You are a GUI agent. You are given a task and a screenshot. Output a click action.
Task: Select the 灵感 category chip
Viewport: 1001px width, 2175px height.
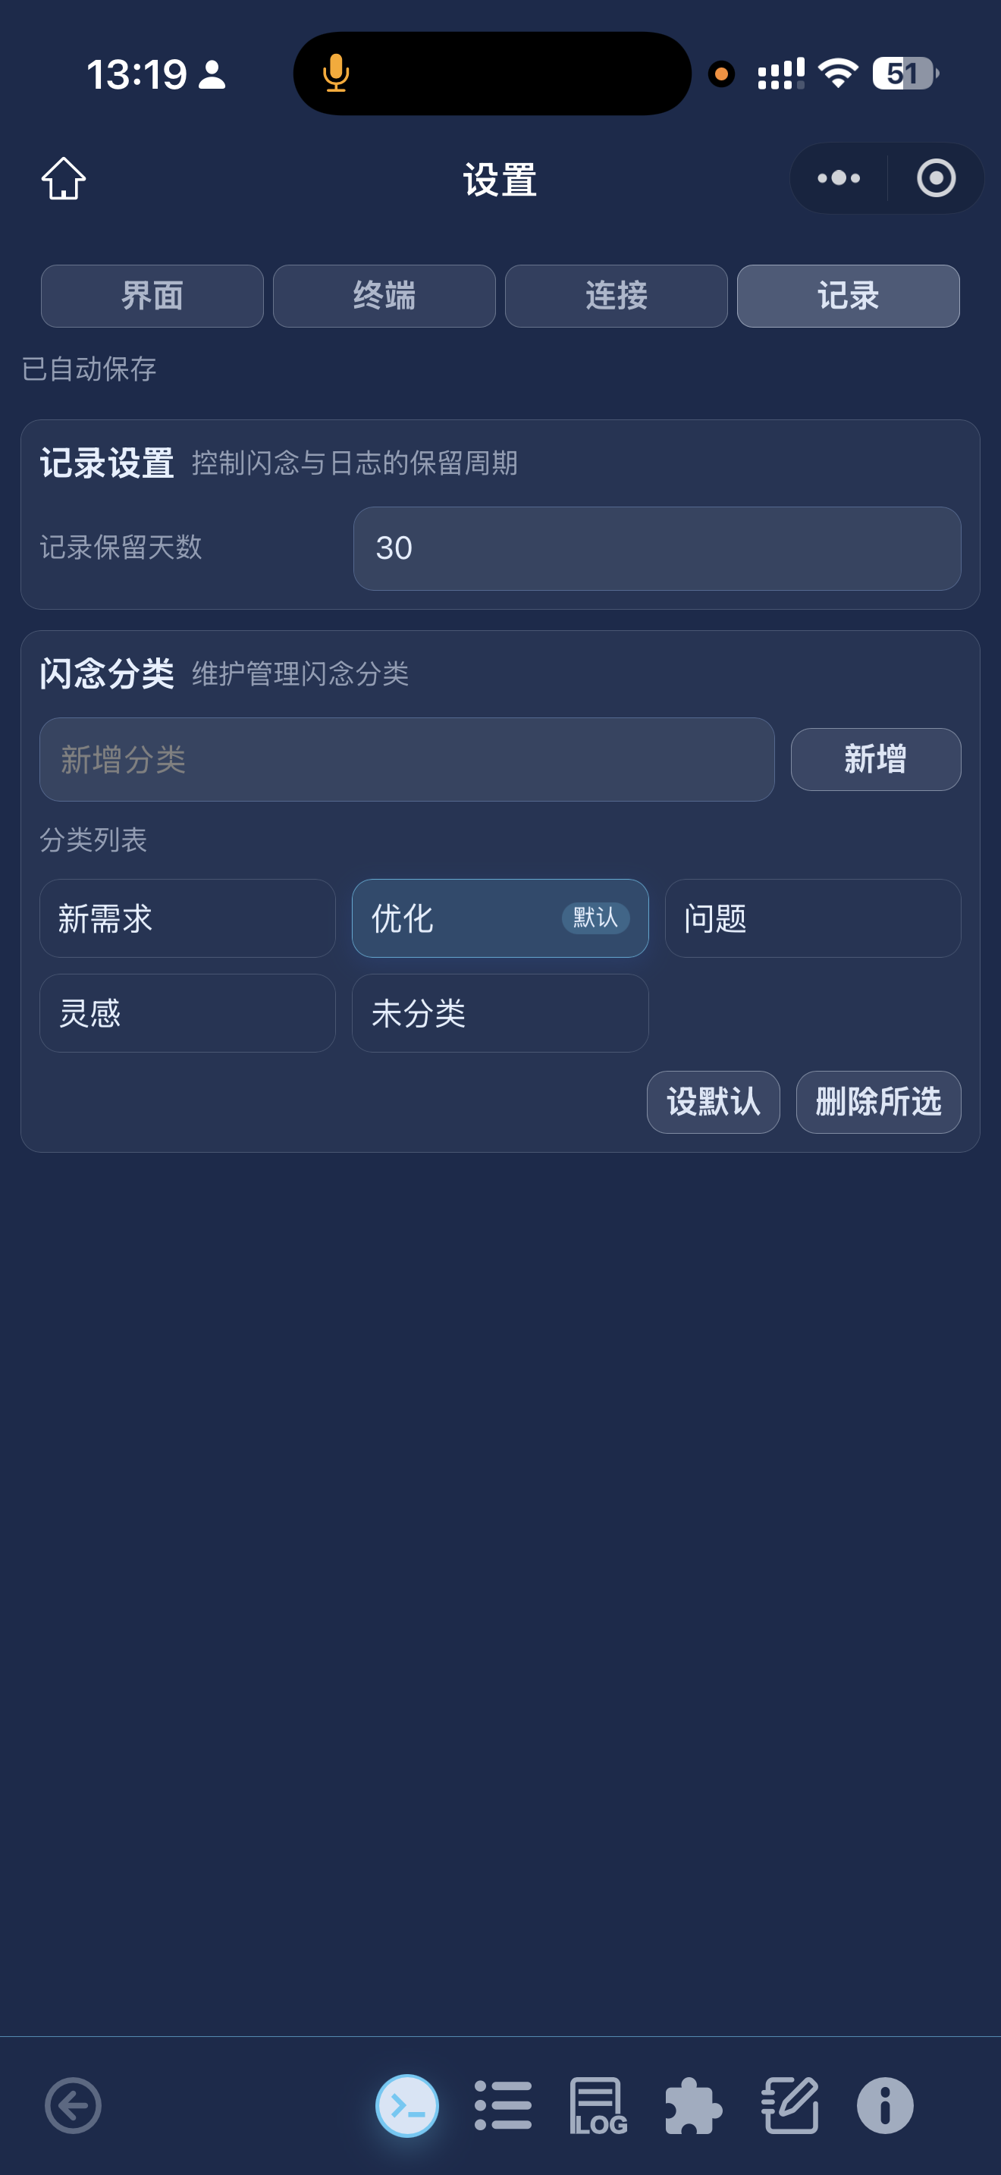pos(187,1012)
